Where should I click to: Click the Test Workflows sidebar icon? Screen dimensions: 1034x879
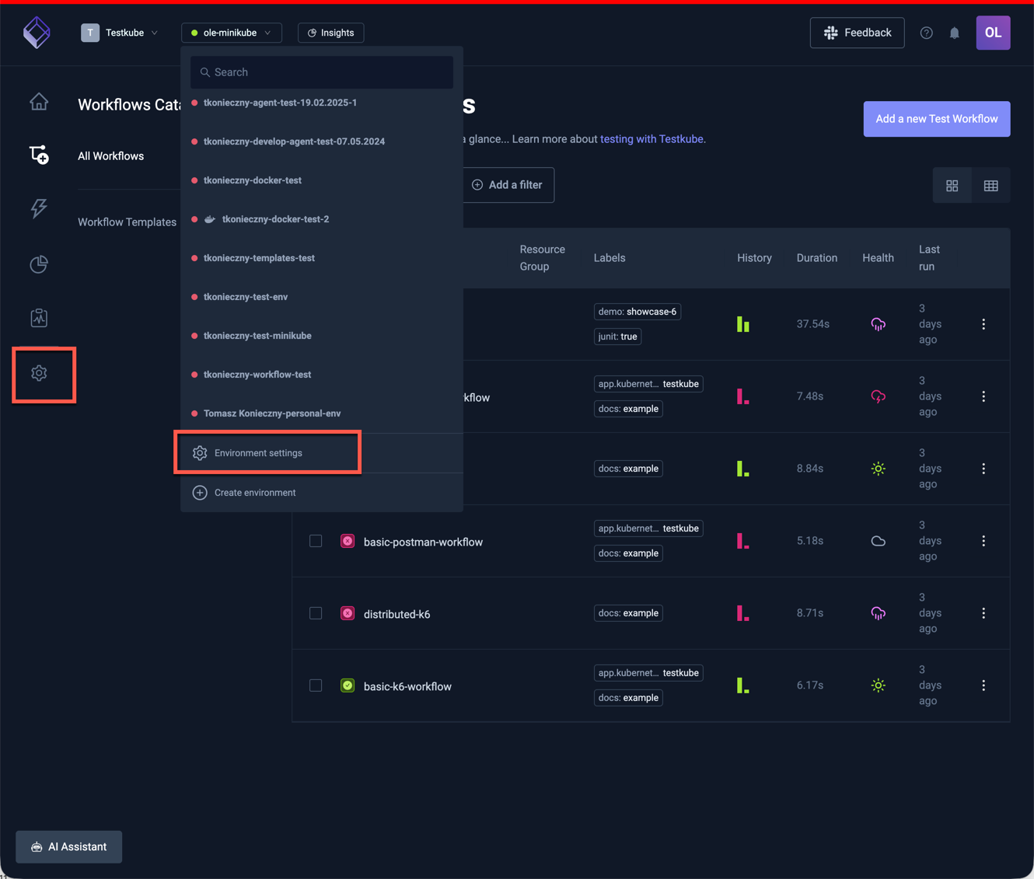[x=39, y=155]
